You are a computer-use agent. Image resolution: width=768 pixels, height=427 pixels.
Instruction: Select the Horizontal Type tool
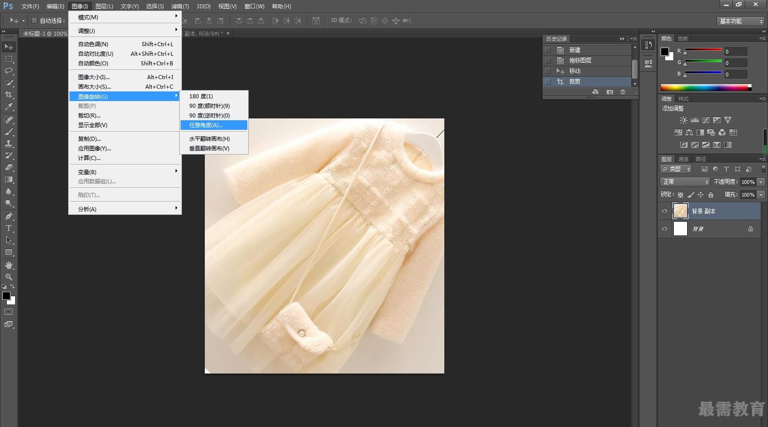click(x=9, y=228)
